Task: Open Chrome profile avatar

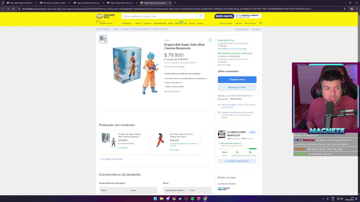Action: (352, 9)
